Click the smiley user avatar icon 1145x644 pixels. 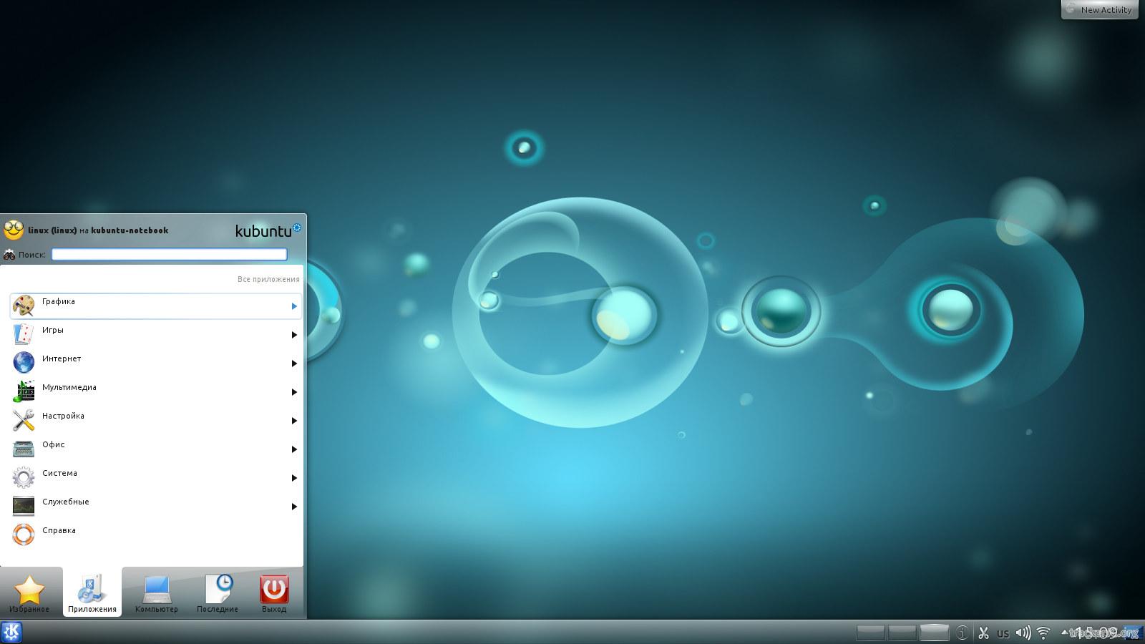(14, 230)
